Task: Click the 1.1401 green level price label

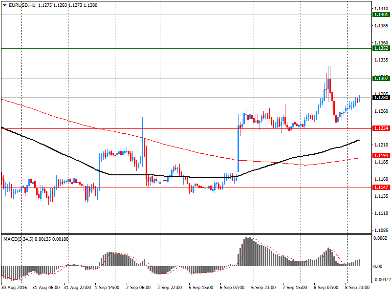Action: tap(381, 15)
